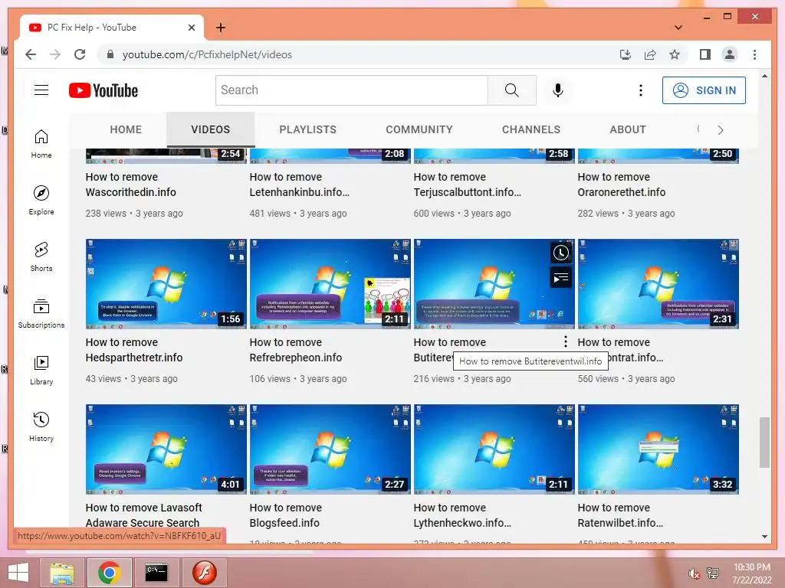Go to Home in the sidebar
Image resolution: width=785 pixels, height=588 pixels.
[41, 144]
